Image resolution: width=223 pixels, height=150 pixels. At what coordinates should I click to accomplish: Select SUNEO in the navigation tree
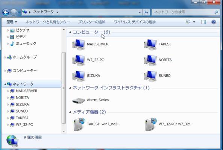[x=22, y=111]
